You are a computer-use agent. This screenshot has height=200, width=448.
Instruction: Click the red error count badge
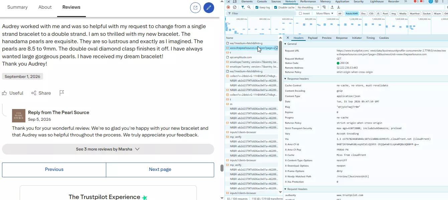(416, 2)
